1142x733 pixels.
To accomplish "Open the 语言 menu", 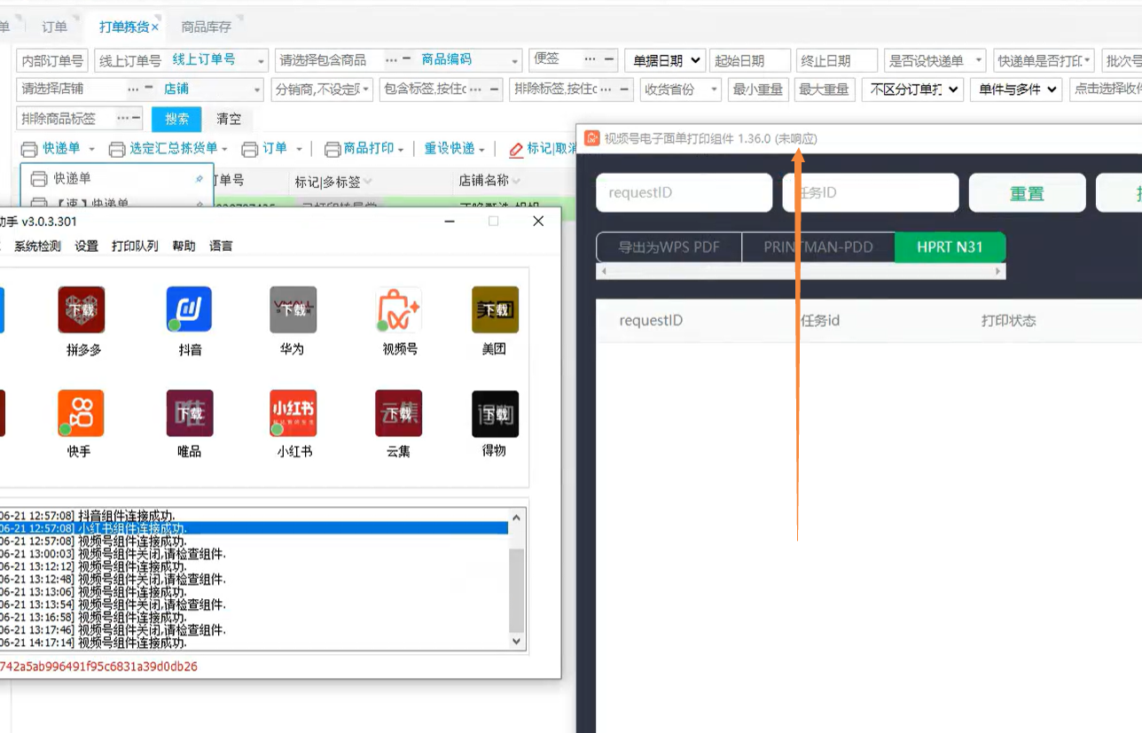I will (x=222, y=246).
